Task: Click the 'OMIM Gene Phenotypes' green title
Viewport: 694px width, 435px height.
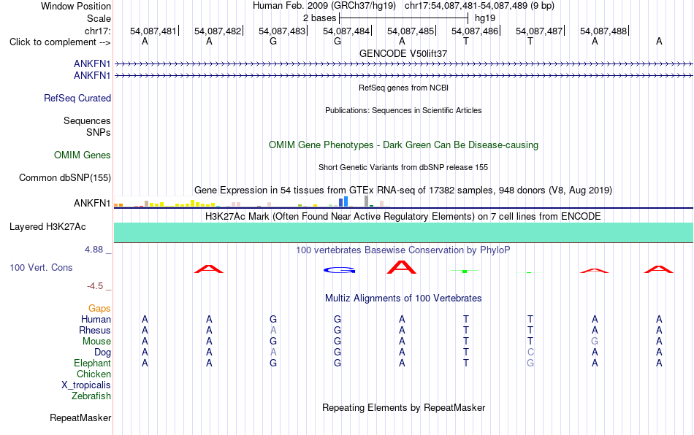Action: point(403,145)
